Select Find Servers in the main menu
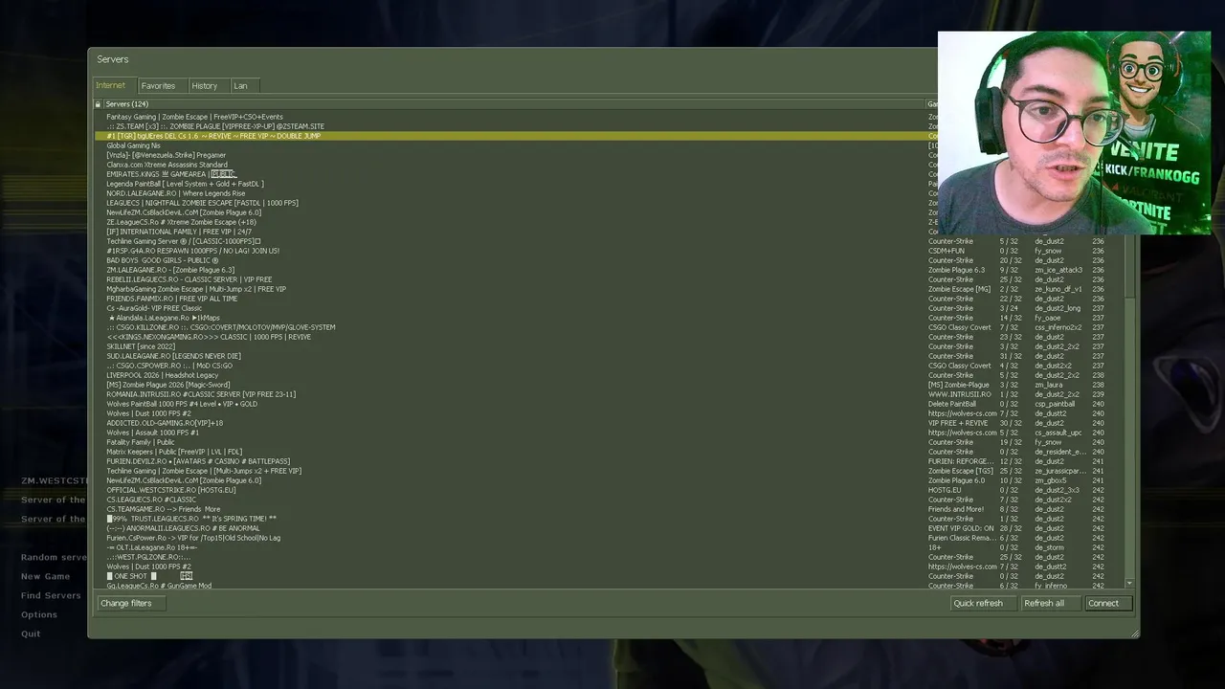 [x=51, y=595]
